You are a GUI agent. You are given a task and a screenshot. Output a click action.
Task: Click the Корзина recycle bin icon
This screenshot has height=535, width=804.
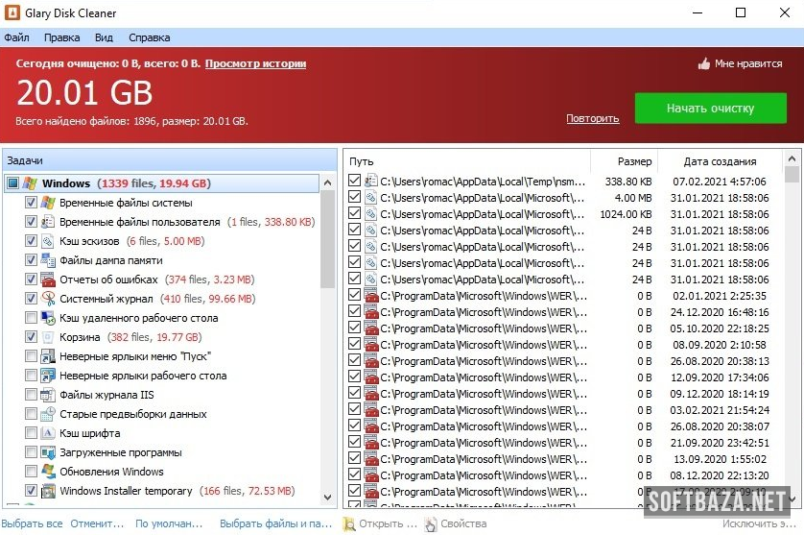tap(48, 337)
